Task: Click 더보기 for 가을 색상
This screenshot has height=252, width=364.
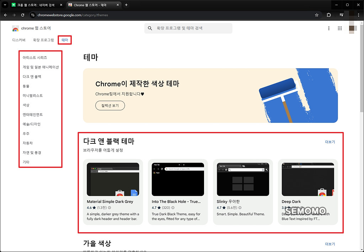Action: (330, 244)
